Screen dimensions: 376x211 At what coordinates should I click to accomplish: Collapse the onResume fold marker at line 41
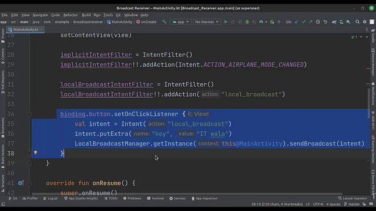pos(29,183)
